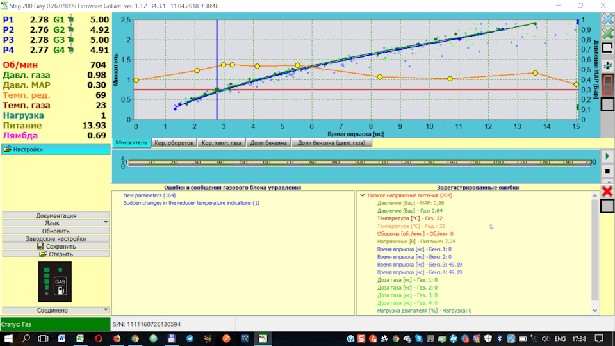
Task: Collapse the Низкое напряжение питания (204) error
Action: point(363,195)
